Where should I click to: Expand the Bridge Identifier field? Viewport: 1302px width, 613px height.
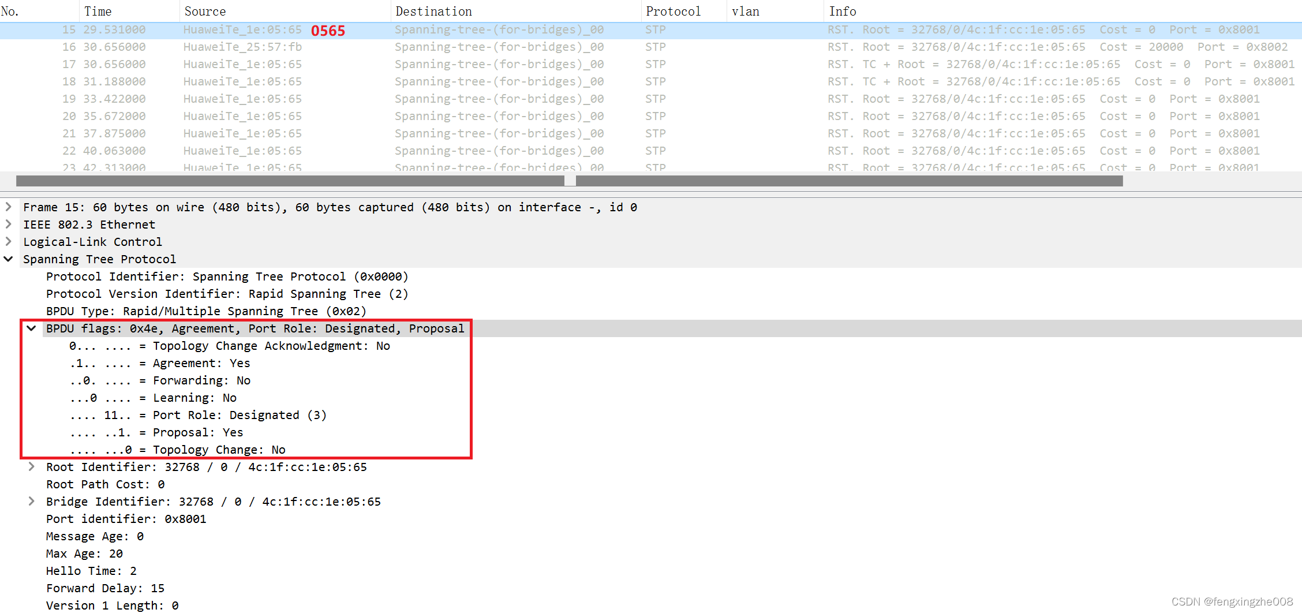coord(32,501)
